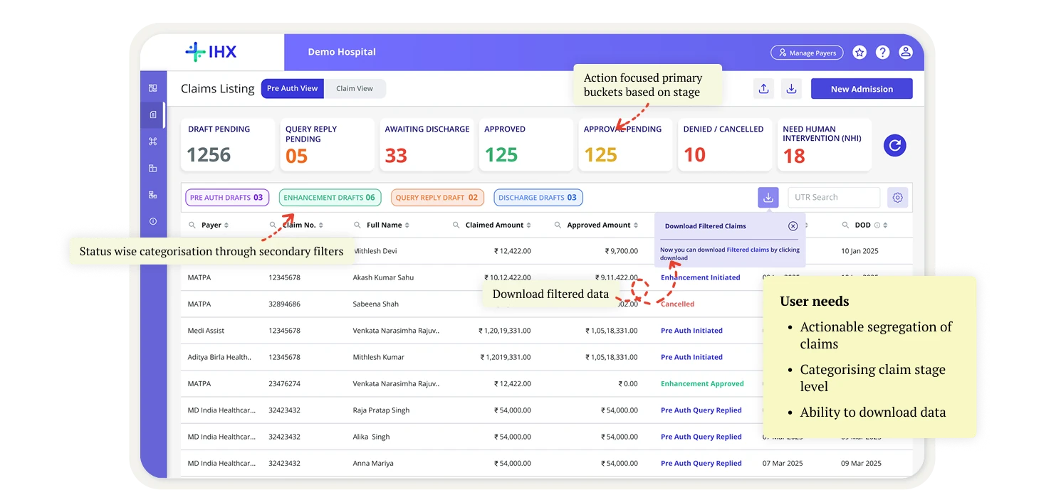Open the Cancelled status for Sabeena Shah
Image resolution: width=1061 pixels, height=490 pixels.
tap(677, 304)
